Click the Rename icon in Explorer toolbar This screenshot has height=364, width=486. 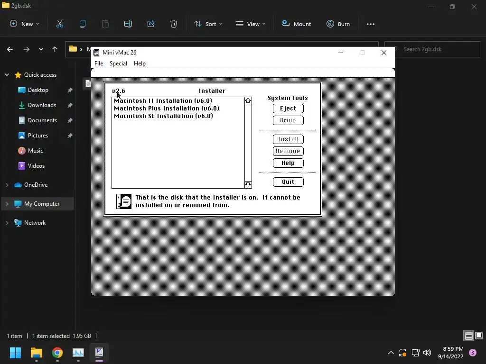pyautogui.click(x=128, y=24)
